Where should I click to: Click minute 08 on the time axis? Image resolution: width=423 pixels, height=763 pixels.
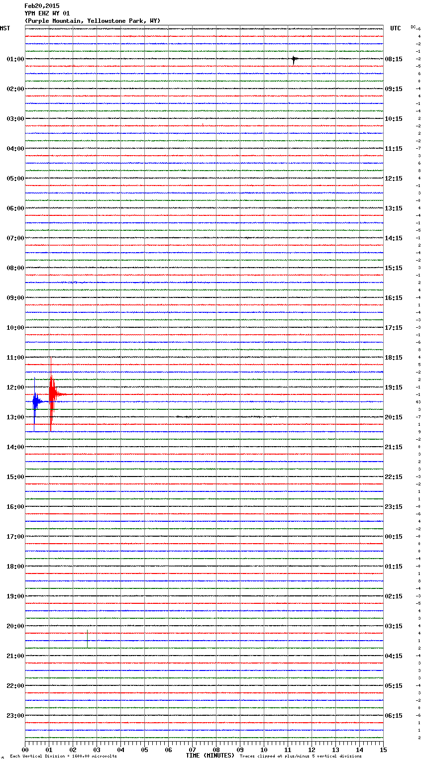click(216, 749)
